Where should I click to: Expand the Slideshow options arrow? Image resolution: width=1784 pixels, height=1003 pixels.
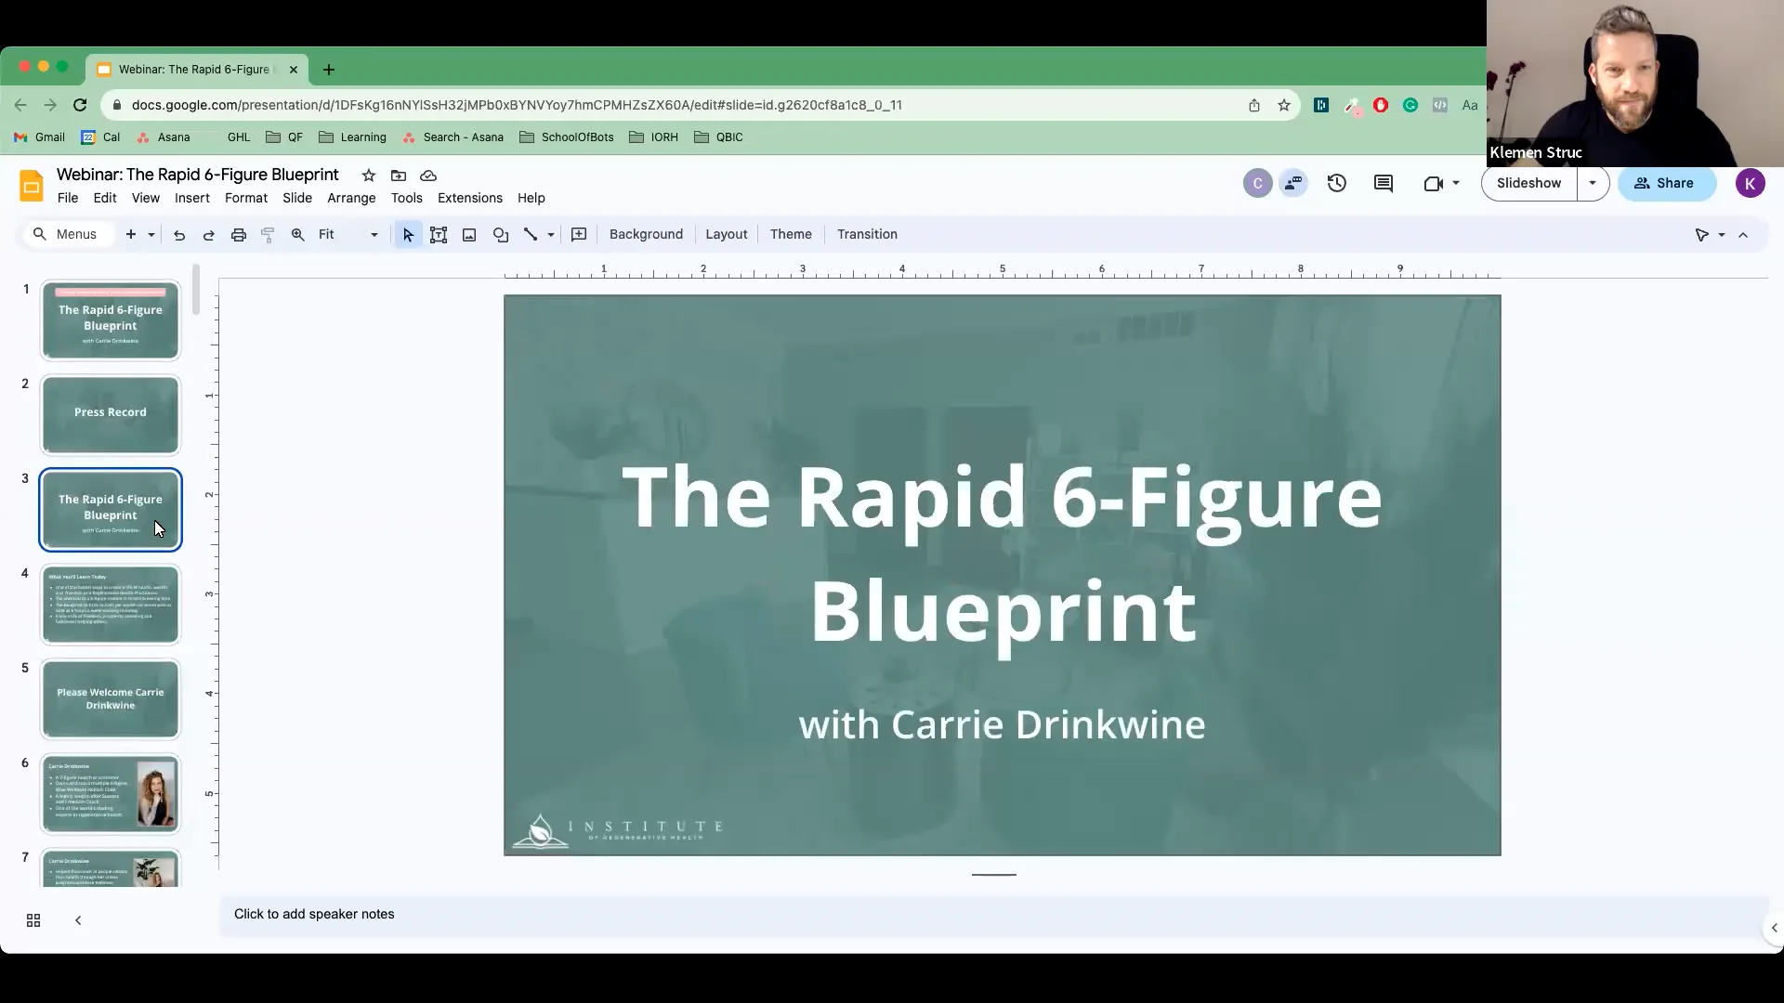click(1593, 183)
